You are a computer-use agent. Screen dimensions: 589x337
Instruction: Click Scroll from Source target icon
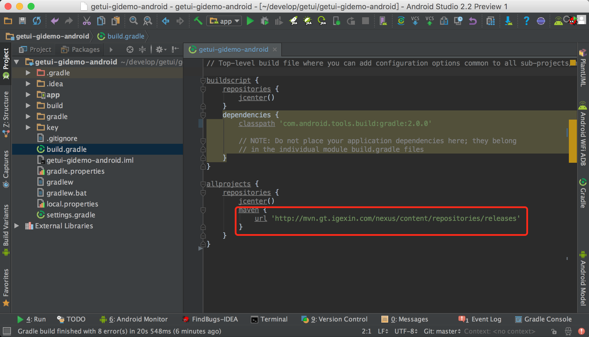coord(130,50)
